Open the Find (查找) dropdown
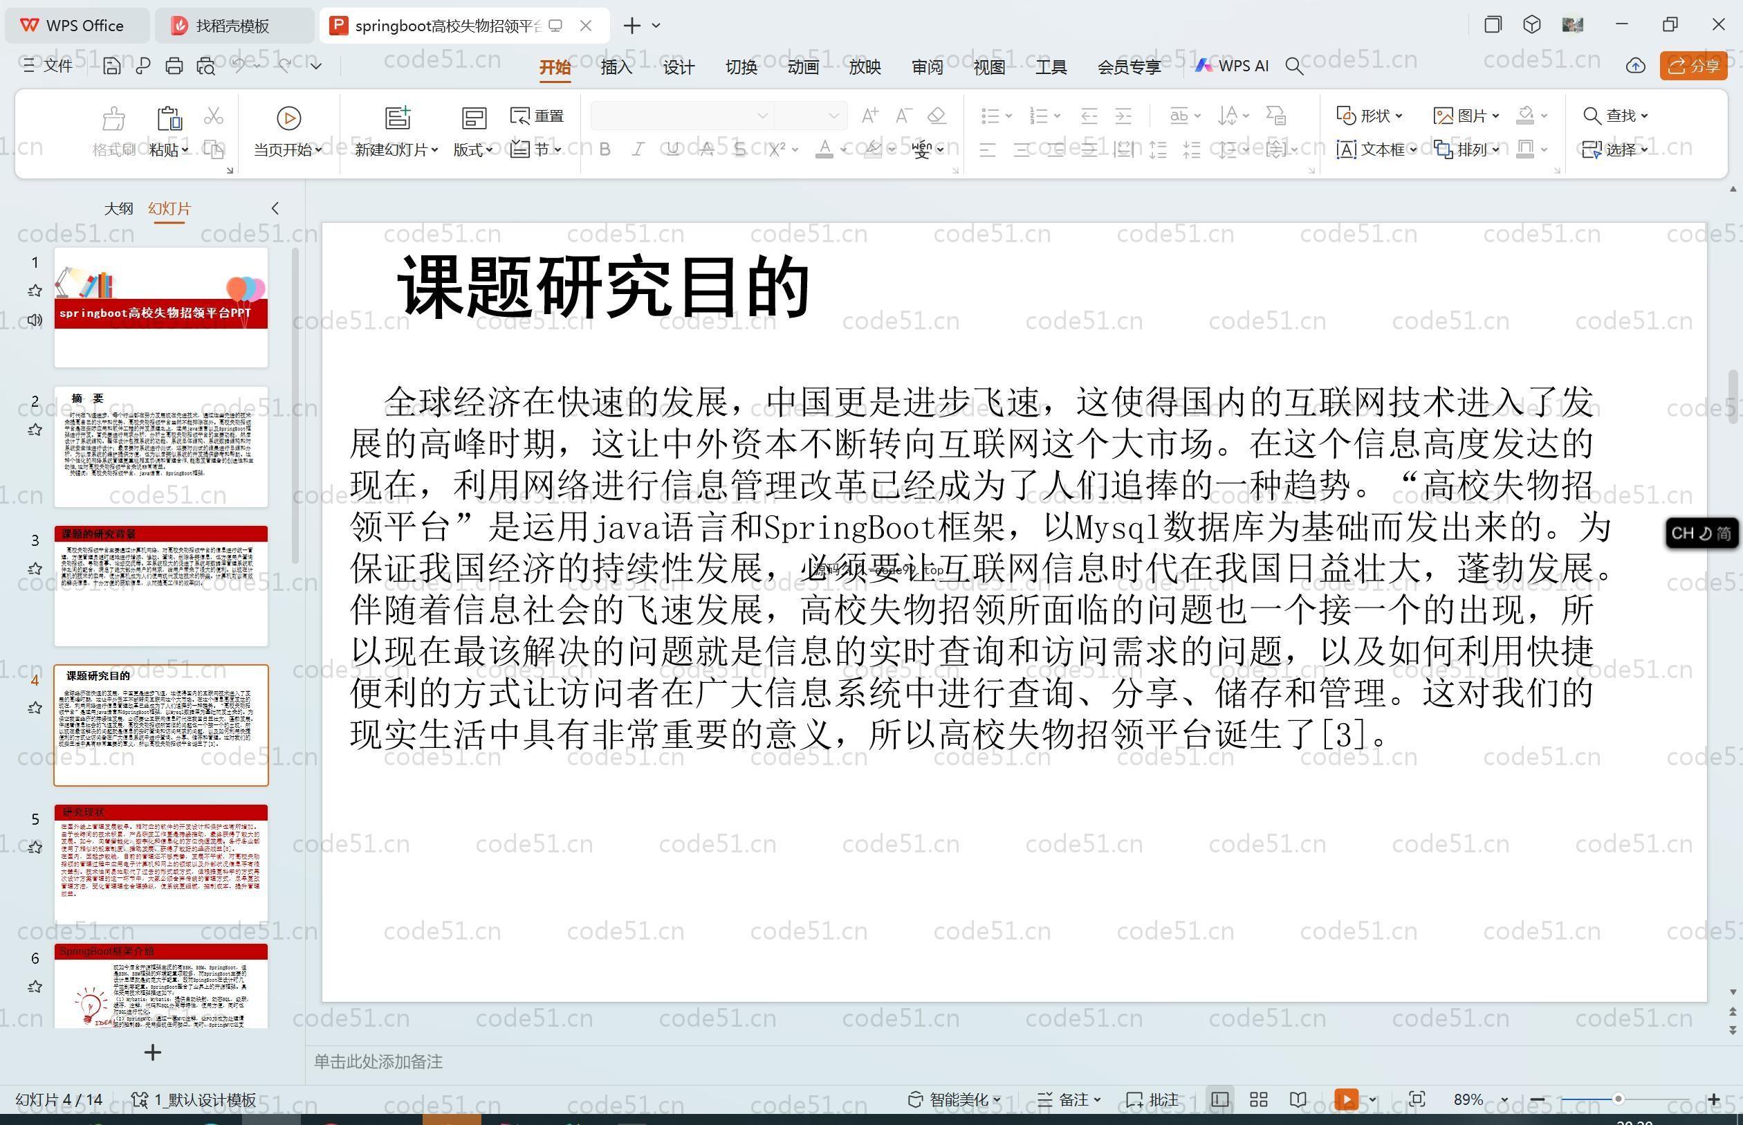This screenshot has width=1743, height=1125. point(1615,116)
